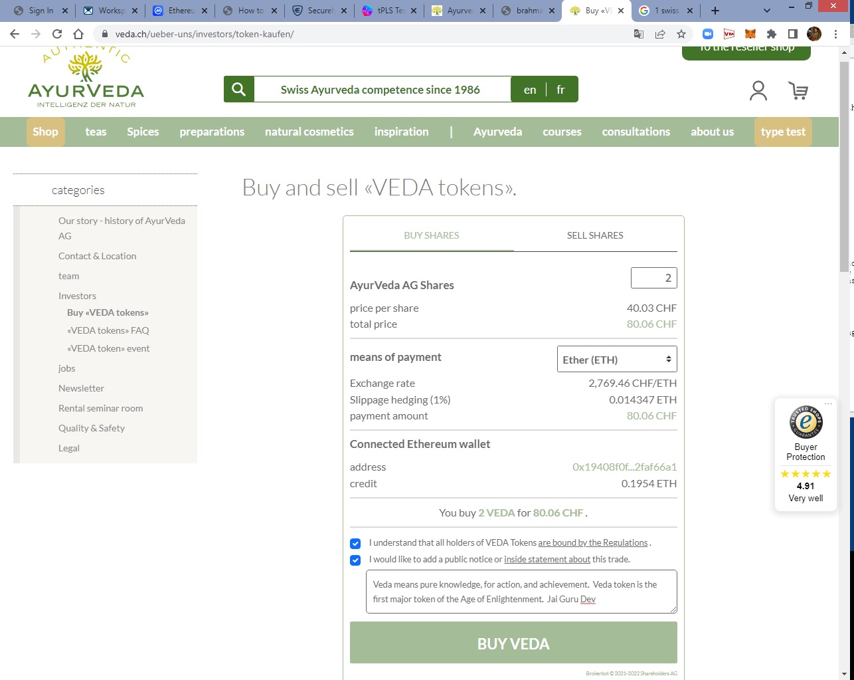854x680 pixels.
Task: Open the courses menu item
Action: 562,132
